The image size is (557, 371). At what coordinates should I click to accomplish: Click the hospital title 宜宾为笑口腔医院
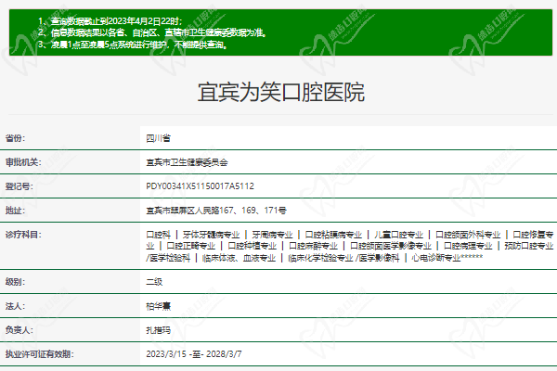point(280,93)
